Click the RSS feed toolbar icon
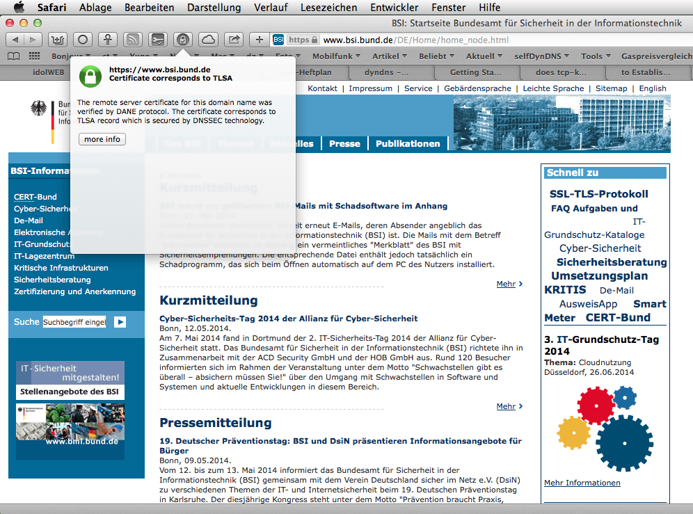693x514 pixels. pyautogui.click(x=133, y=40)
